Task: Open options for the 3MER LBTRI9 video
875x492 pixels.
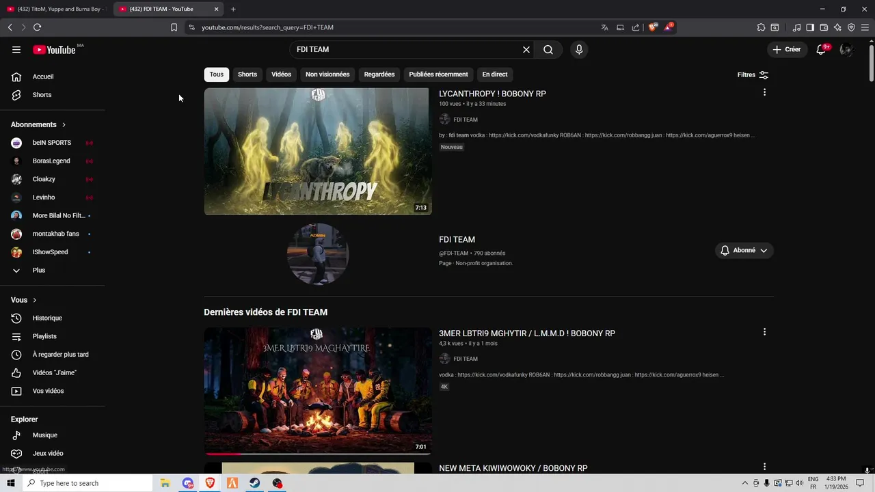Action: 764,332
